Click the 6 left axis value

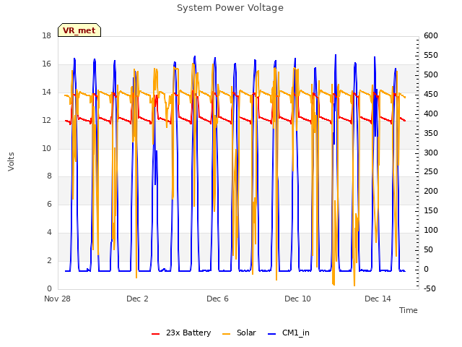pos(49,204)
